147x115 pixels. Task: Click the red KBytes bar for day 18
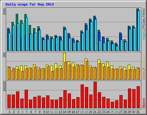(x=82, y=96)
